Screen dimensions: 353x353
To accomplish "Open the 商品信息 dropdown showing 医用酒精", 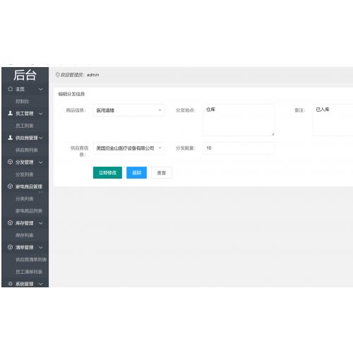I will [128, 110].
